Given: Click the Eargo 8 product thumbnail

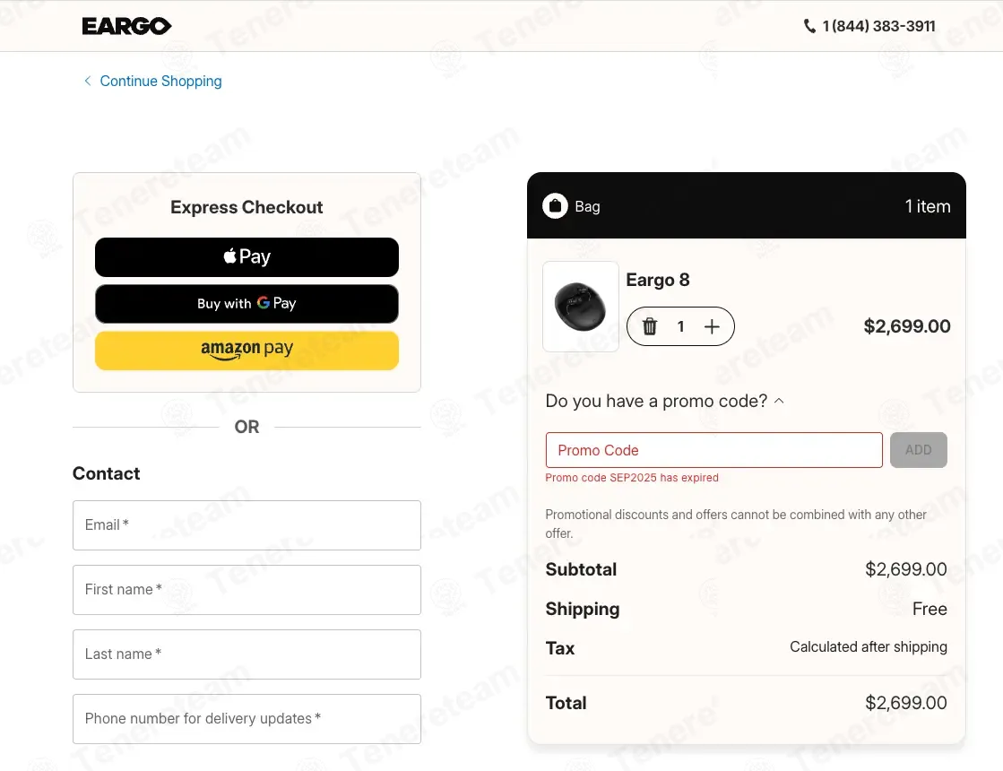Looking at the screenshot, I should (x=581, y=307).
